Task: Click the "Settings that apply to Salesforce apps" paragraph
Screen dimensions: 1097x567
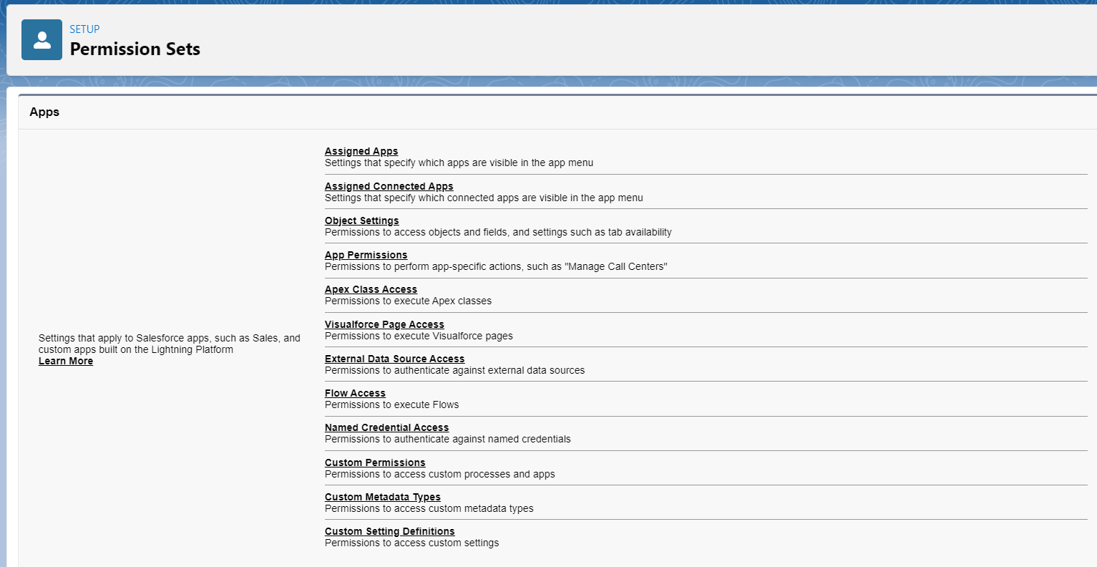Action: (170, 344)
